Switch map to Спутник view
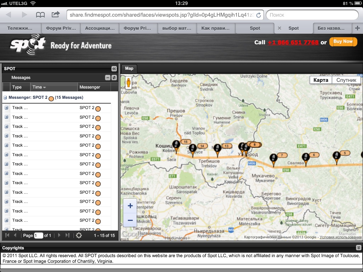Screen dimensions: 363x272 [346, 80]
